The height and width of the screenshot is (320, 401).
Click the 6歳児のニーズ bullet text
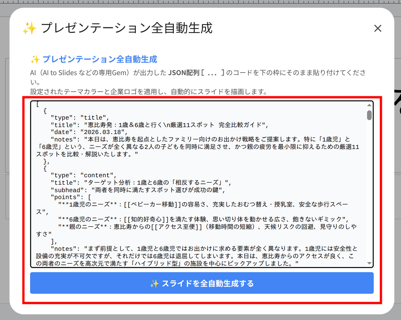coord(203,219)
